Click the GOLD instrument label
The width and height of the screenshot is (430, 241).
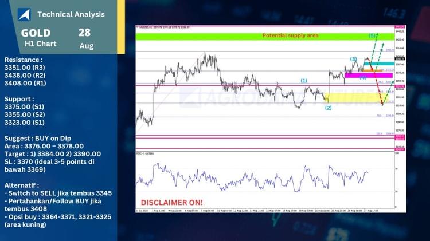tap(36, 33)
